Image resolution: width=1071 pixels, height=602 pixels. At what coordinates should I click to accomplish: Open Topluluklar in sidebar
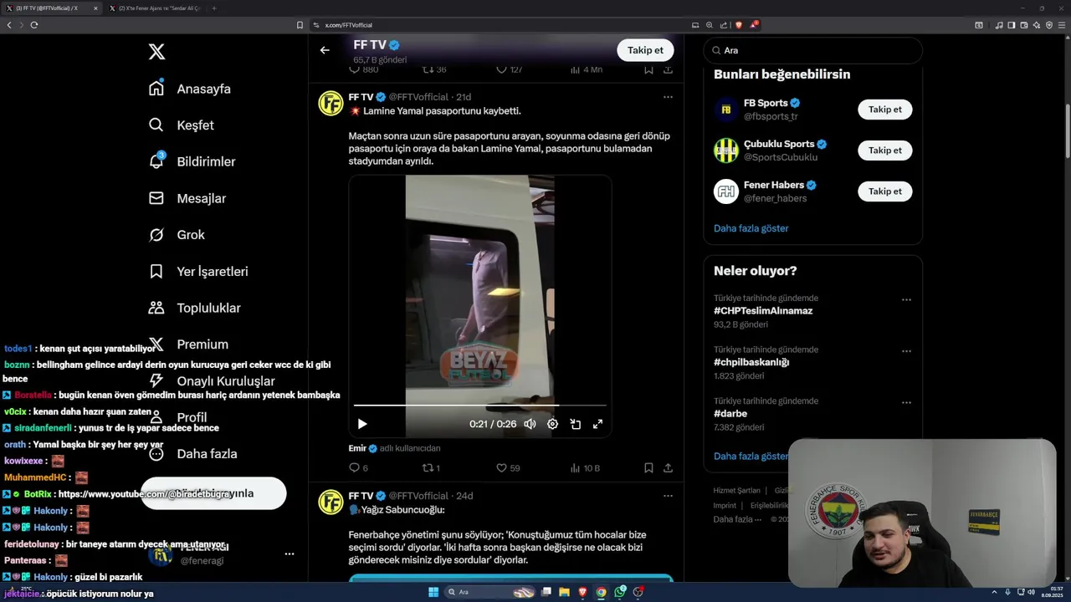(194, 308)
